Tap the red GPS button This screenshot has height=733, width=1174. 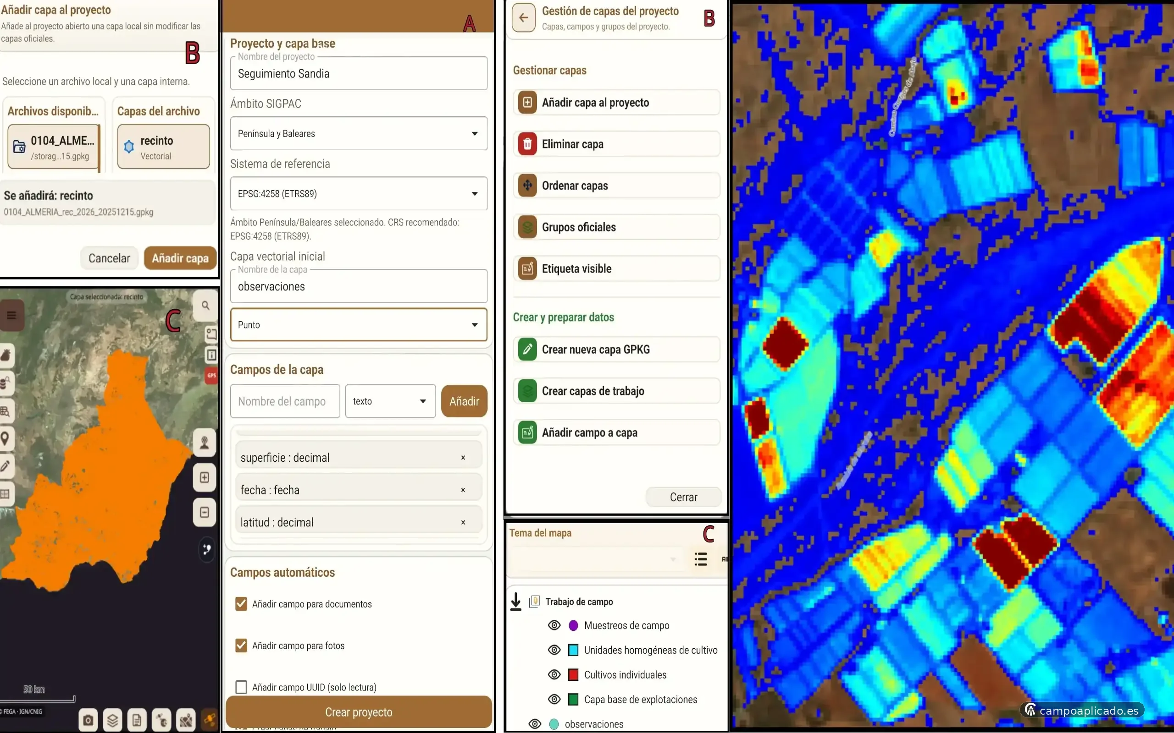[x=211, y=375]
